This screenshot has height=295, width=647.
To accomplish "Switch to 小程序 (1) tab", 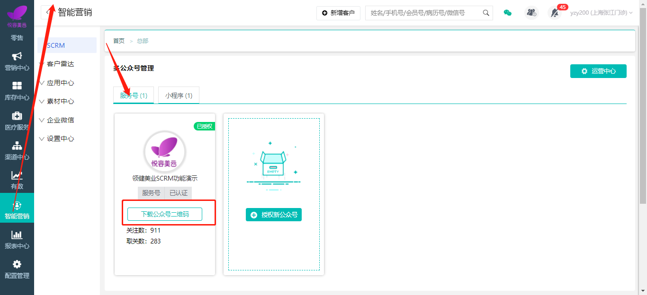I will pyautogui.click(x=179, y=95).
